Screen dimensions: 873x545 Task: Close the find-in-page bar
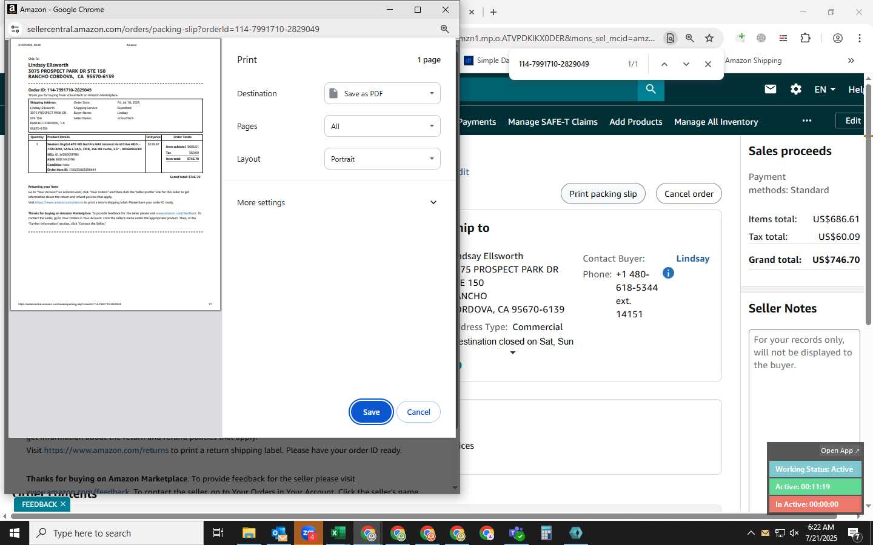click(708, 64)
